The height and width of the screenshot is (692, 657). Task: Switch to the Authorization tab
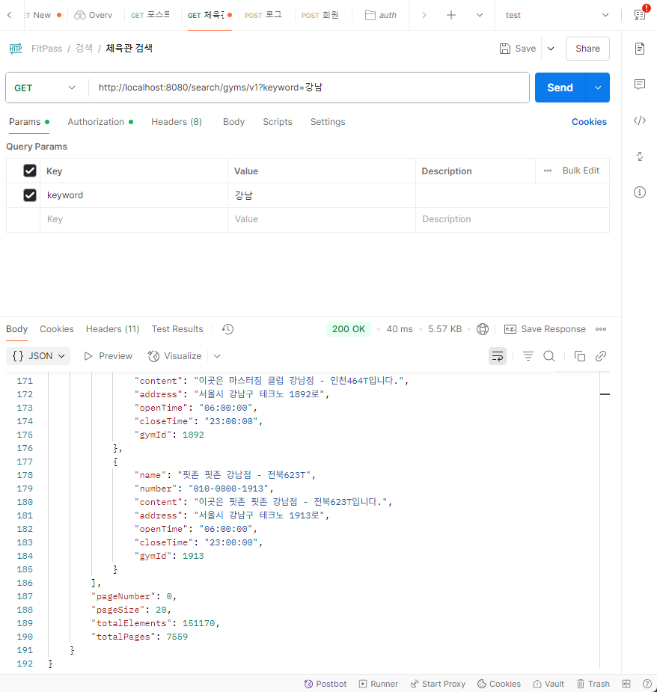click(100, 122)
